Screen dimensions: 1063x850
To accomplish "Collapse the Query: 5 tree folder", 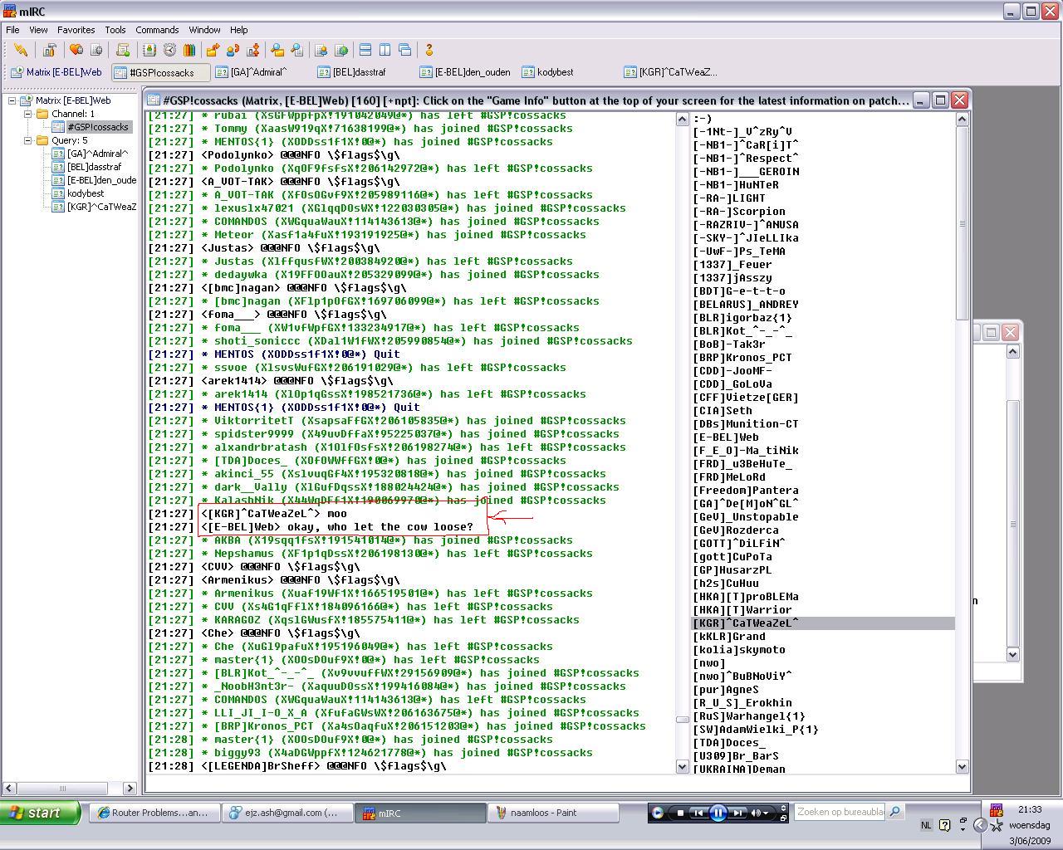I will (x=27, y=140).
